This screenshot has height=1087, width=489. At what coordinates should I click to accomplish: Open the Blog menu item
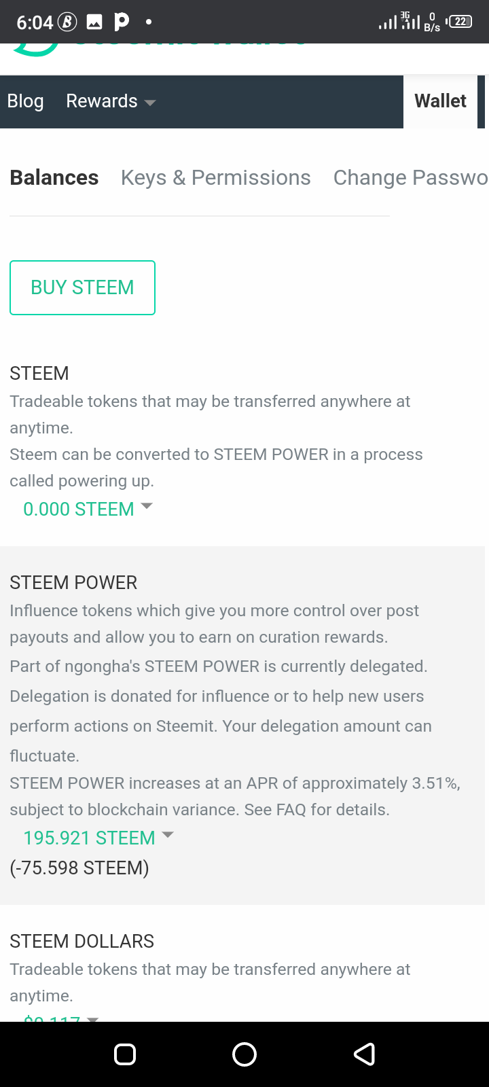tap(25, 101)
